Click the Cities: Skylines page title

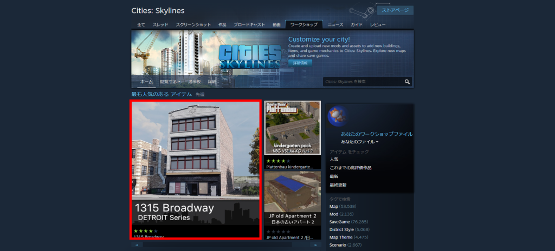(158, 11)
